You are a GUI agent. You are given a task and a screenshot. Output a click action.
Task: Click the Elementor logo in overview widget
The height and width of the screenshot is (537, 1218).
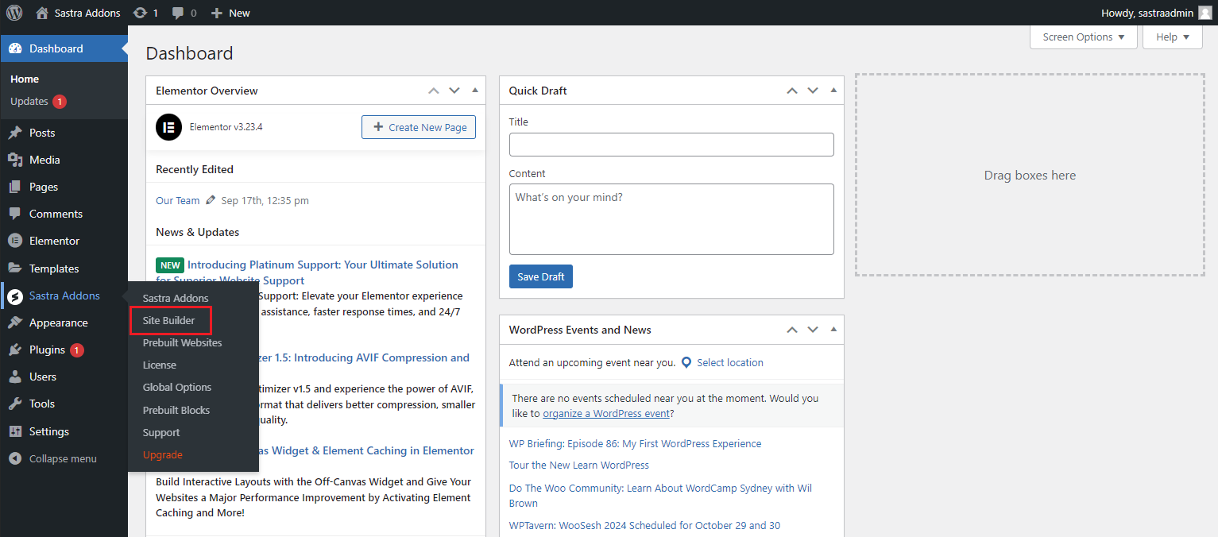(x=168, y=127)
